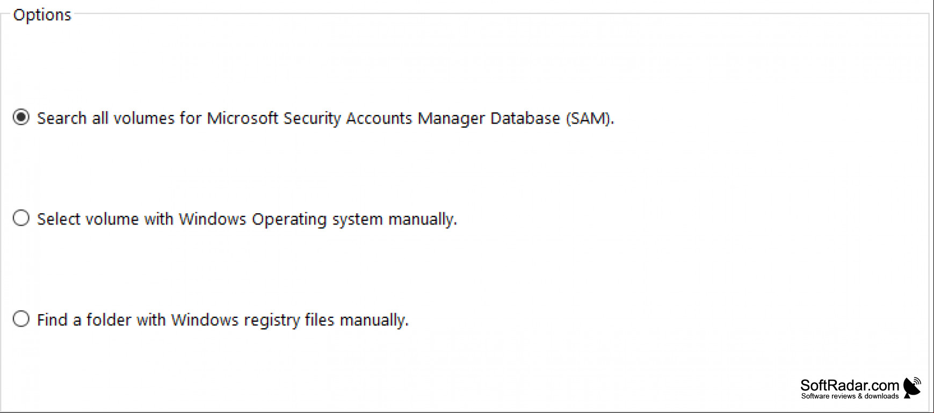Image resolution: width=934 pixels, height=413 pixels.
Task: Click the "Options" group box heading
Action: click(x=42, y=15)
